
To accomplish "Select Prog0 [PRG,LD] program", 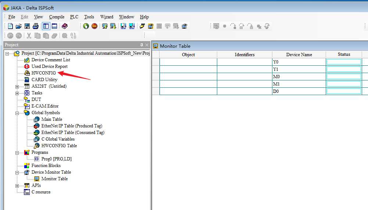I will [x=56, y=159].
